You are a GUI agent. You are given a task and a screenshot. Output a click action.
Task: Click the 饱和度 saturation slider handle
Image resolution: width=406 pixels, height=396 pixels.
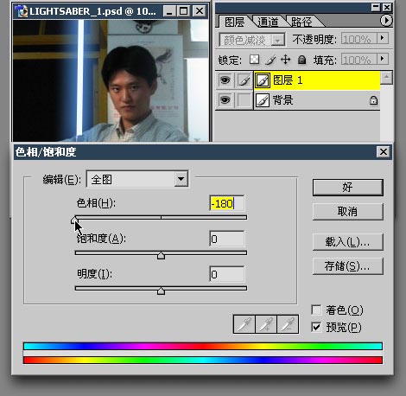[x=161, y=255]
